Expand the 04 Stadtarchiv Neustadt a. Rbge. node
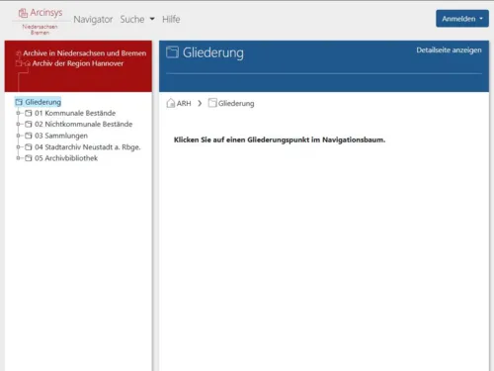 (18, 146)
